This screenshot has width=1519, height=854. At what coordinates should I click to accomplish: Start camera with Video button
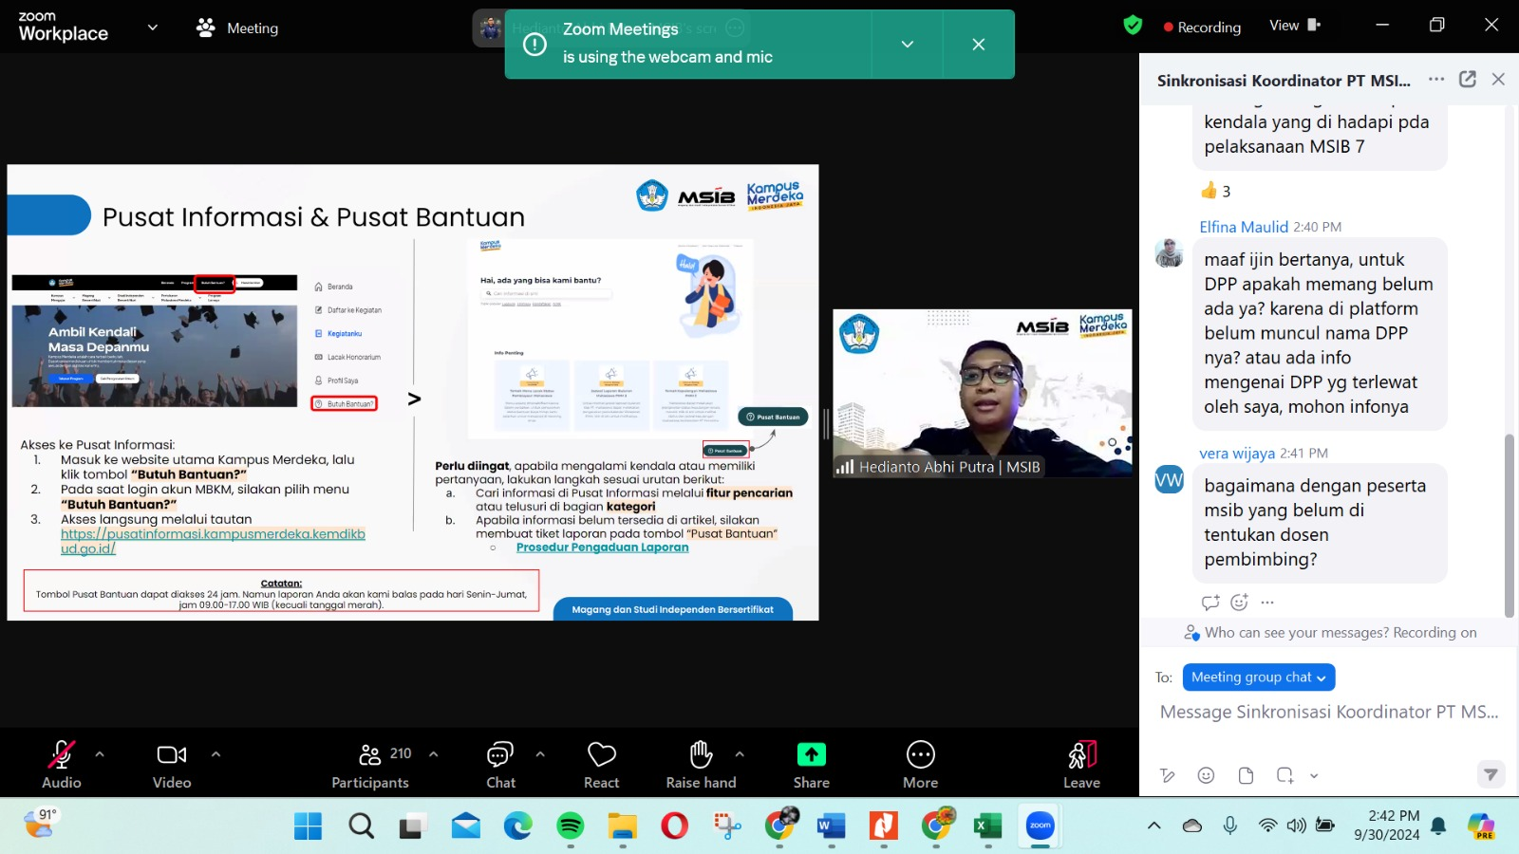(172, 764)
